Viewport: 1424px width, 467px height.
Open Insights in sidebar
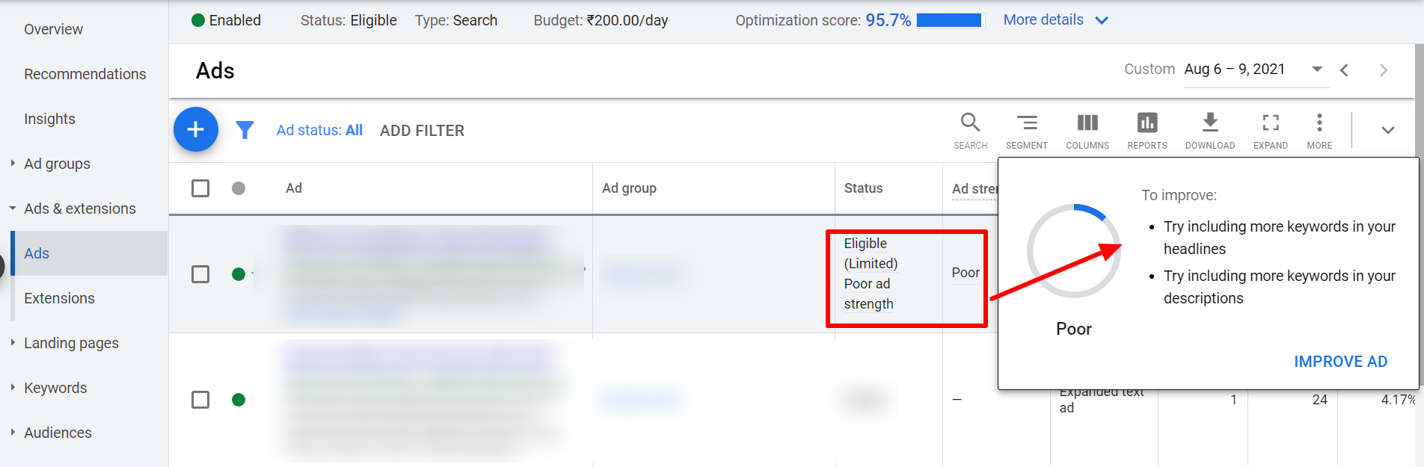point(49,119)
